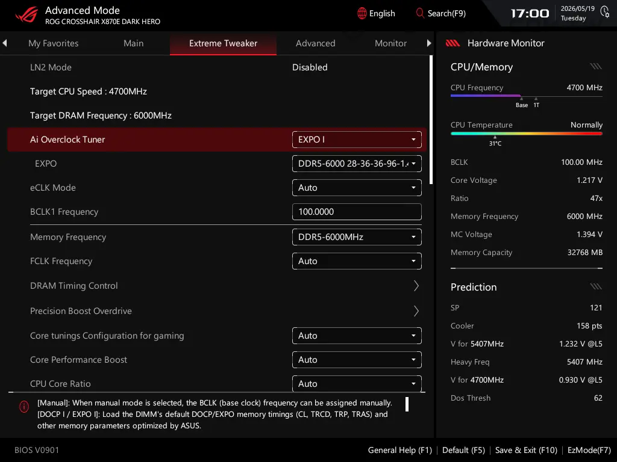Click the LN2 Mode Disabled value
Screen dimensions: 617x462
(x=310, y=67)
